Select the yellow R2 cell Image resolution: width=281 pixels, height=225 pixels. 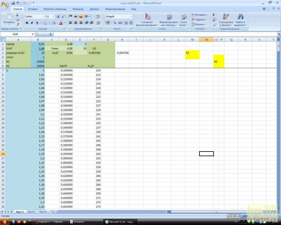coord(218,62)
